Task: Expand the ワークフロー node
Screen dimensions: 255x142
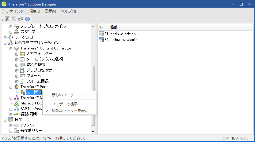Action: [5, 38]
